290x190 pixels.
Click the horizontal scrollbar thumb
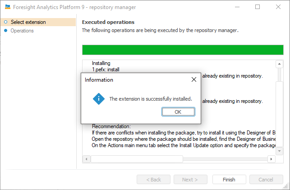click(x=137, y=159)
